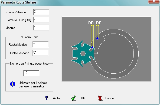Click the star wheel center hole
Viewport: 160px width, 105px height.
click(83, 54)
